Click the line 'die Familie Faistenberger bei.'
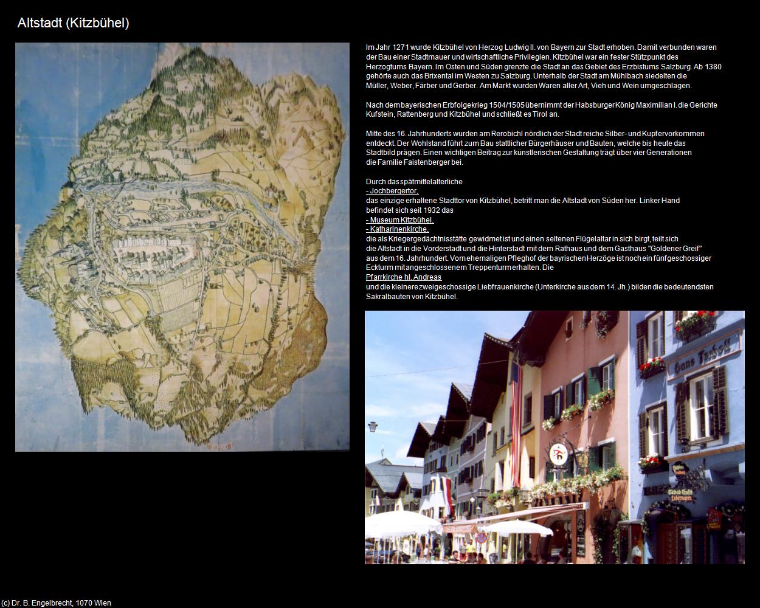 pos(415,162)
